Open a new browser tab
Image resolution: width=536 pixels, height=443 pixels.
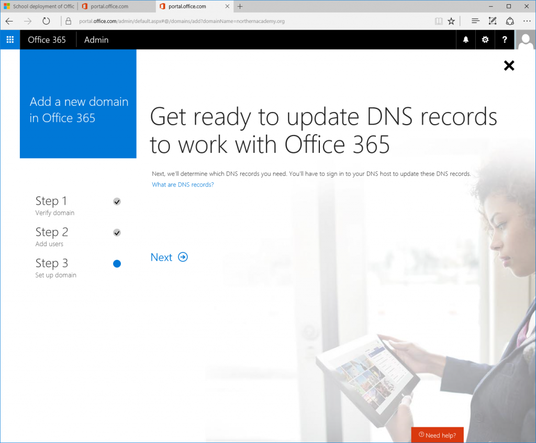(240, 6)
